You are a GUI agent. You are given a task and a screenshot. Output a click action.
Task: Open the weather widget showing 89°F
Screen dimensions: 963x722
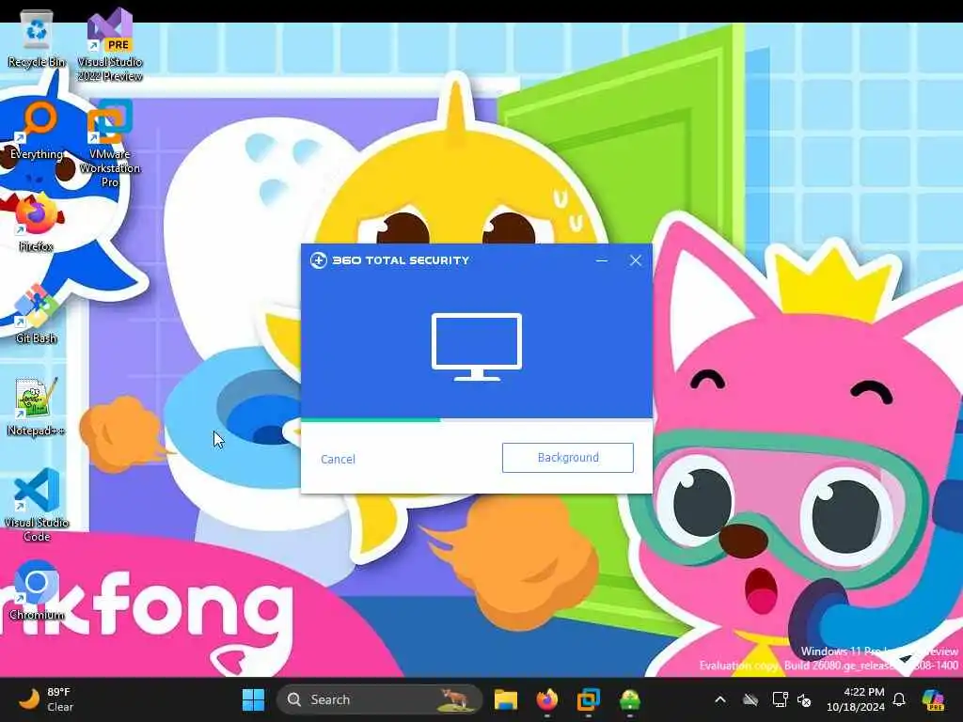click(x=45, y=699)
